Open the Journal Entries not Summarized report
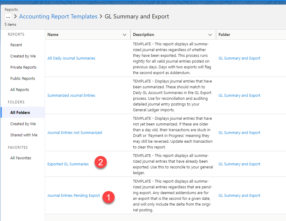The image size is (286, 221). tap(75, 132)
